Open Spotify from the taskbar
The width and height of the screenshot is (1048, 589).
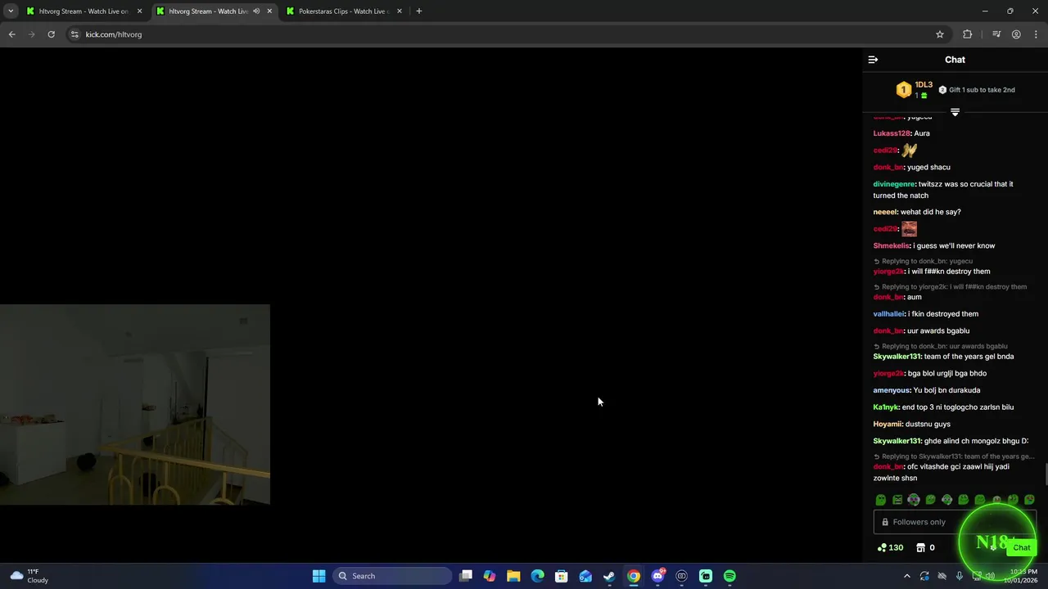tap(730, 576)
